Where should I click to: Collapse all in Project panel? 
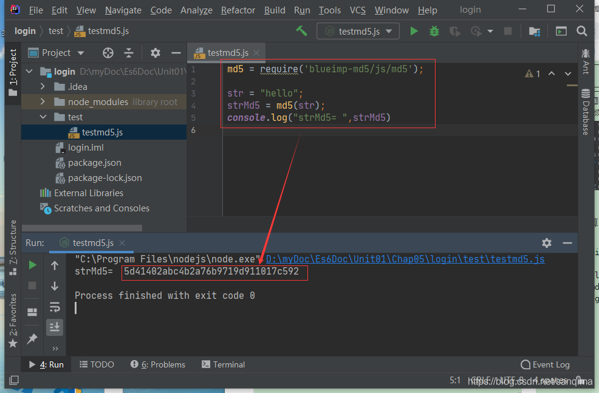pos(129,53)
